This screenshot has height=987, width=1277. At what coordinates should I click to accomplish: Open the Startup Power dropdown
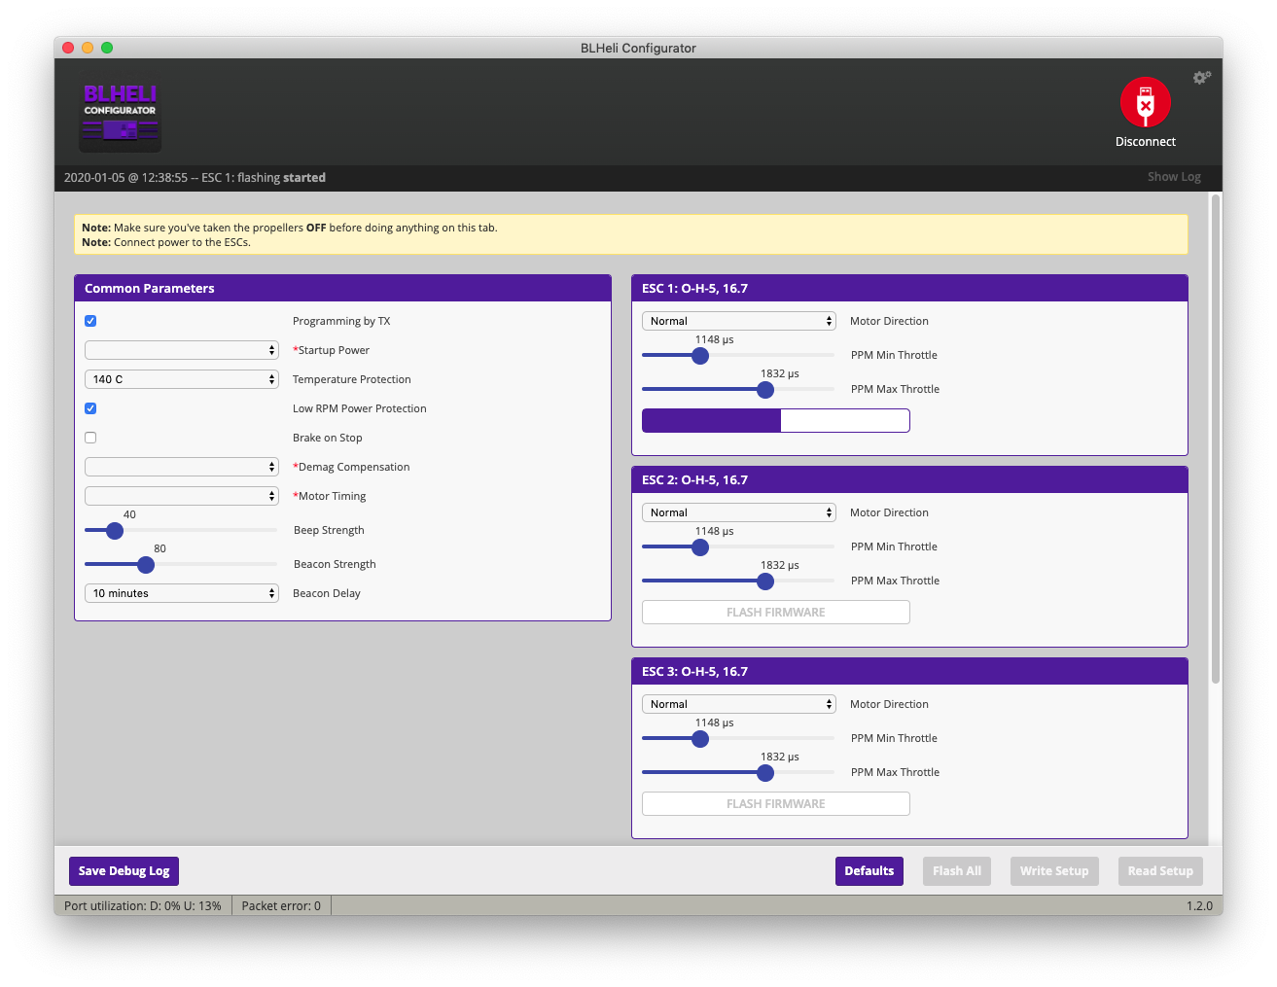click(x=182, y=350)
